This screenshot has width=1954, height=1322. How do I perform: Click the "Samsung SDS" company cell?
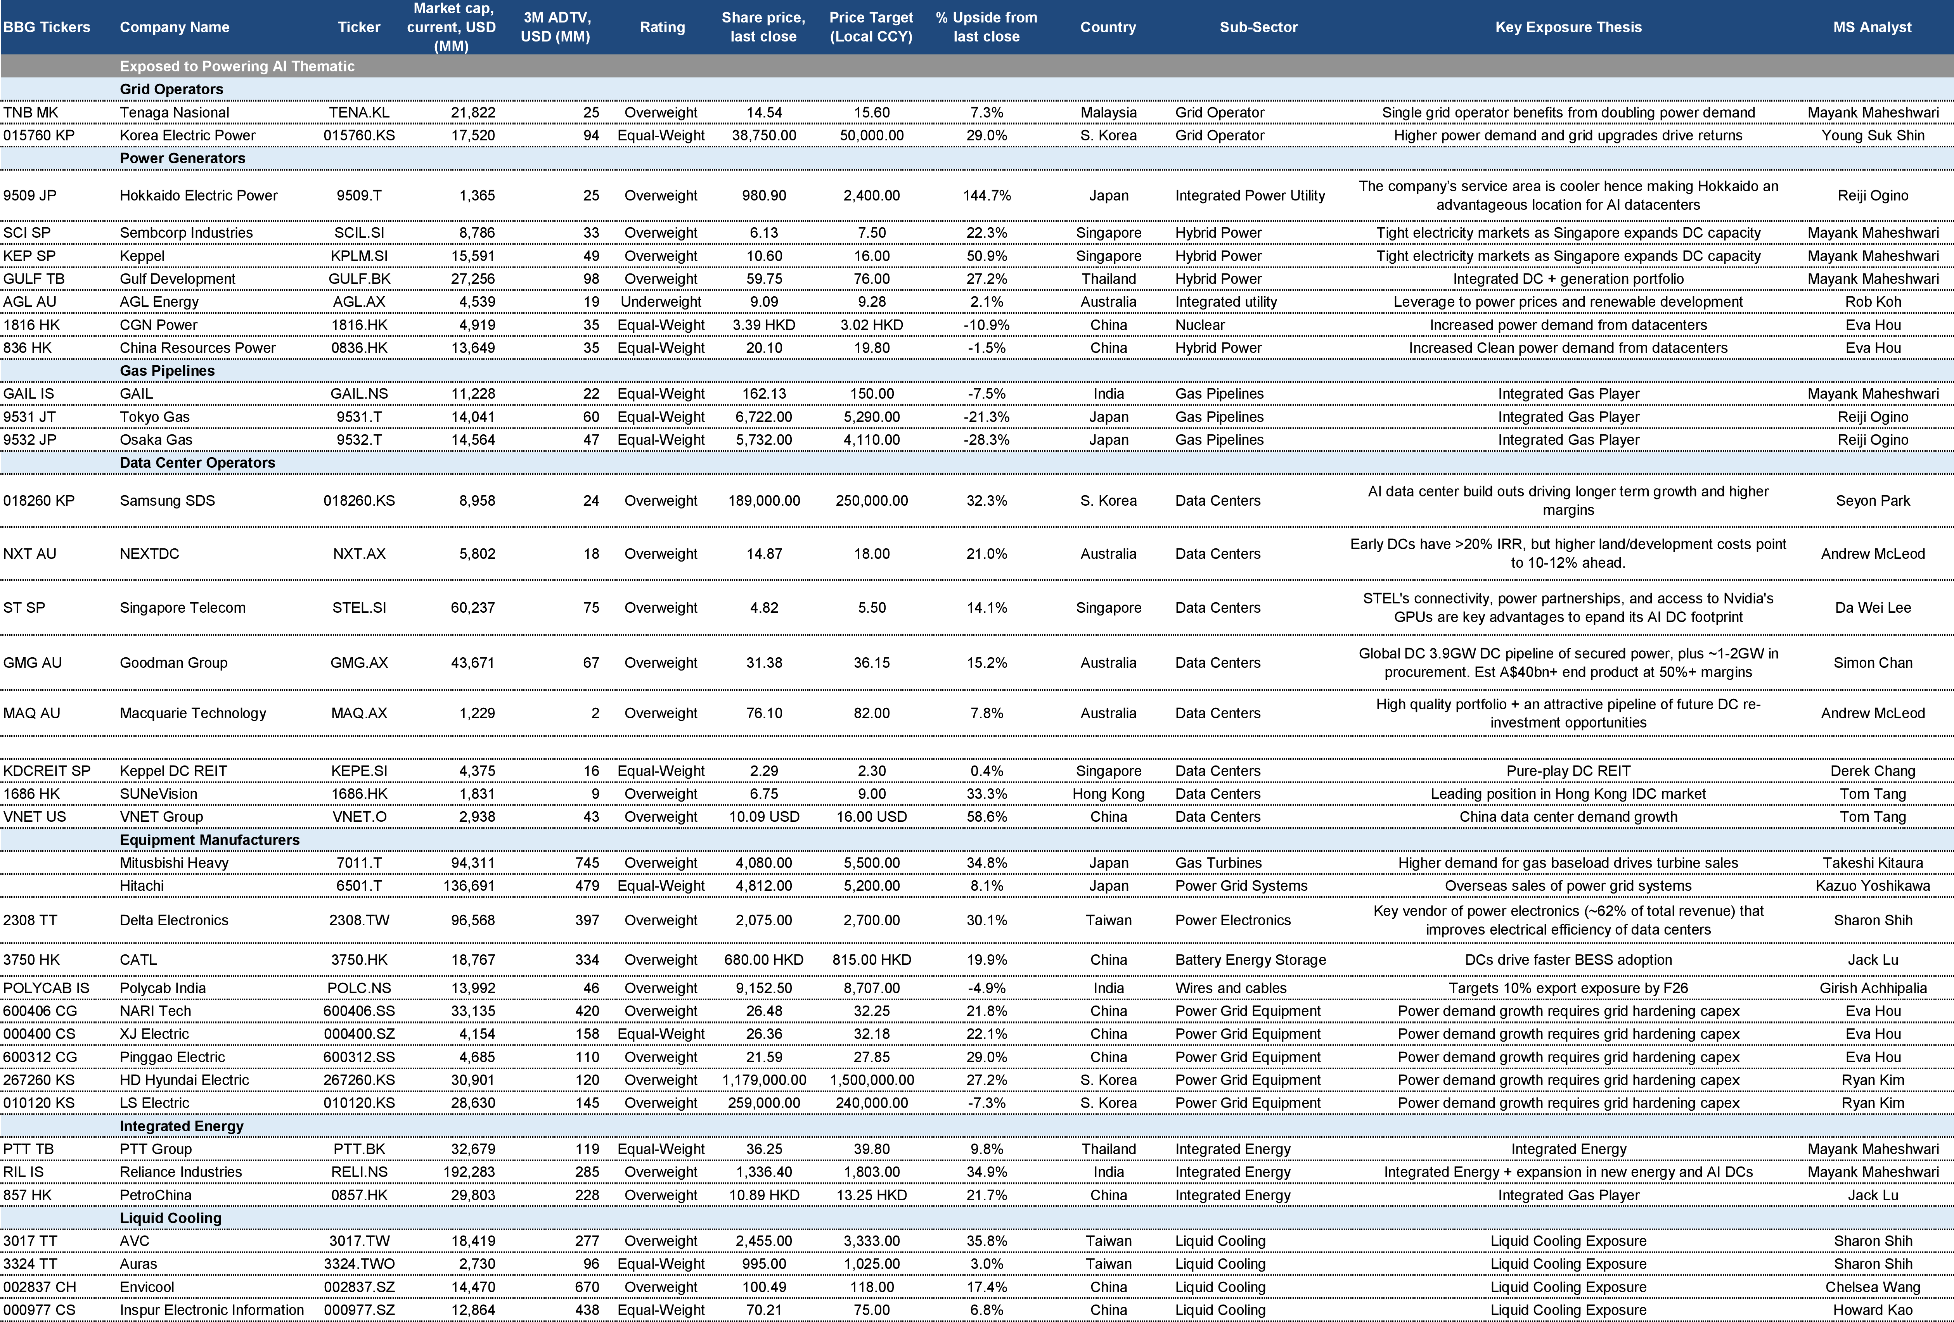[167, 501]
